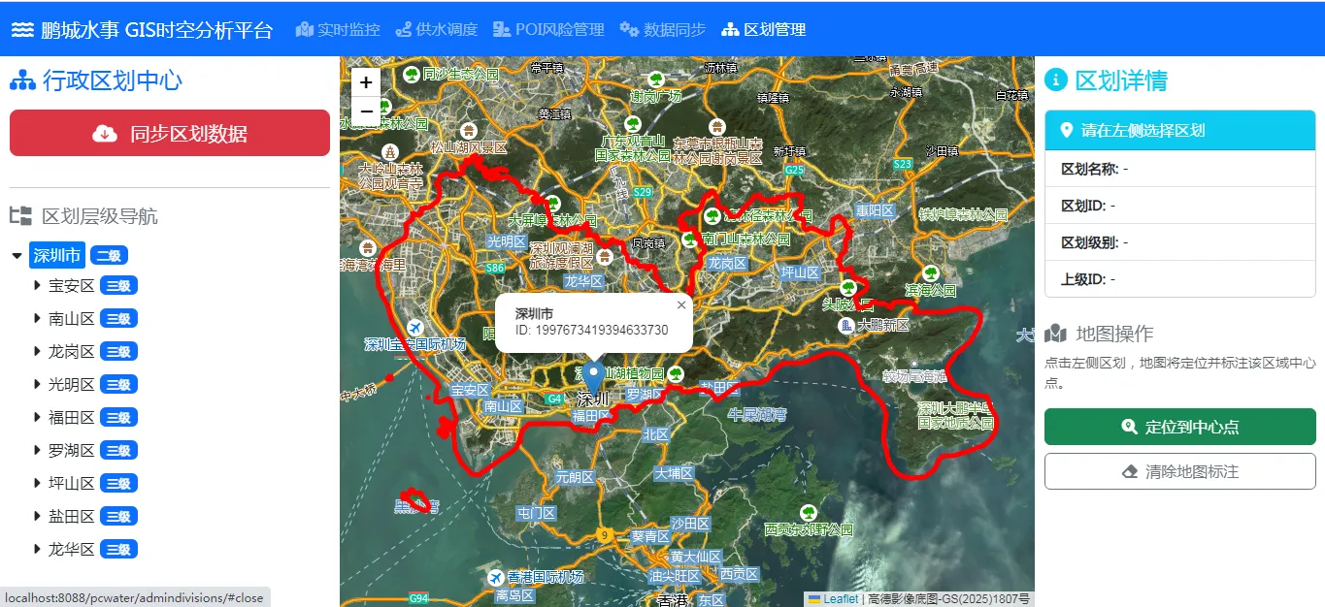The image size is (1325, 607).
Task: Expand the 罗湖区 tree node
Action: coord(37,450)
